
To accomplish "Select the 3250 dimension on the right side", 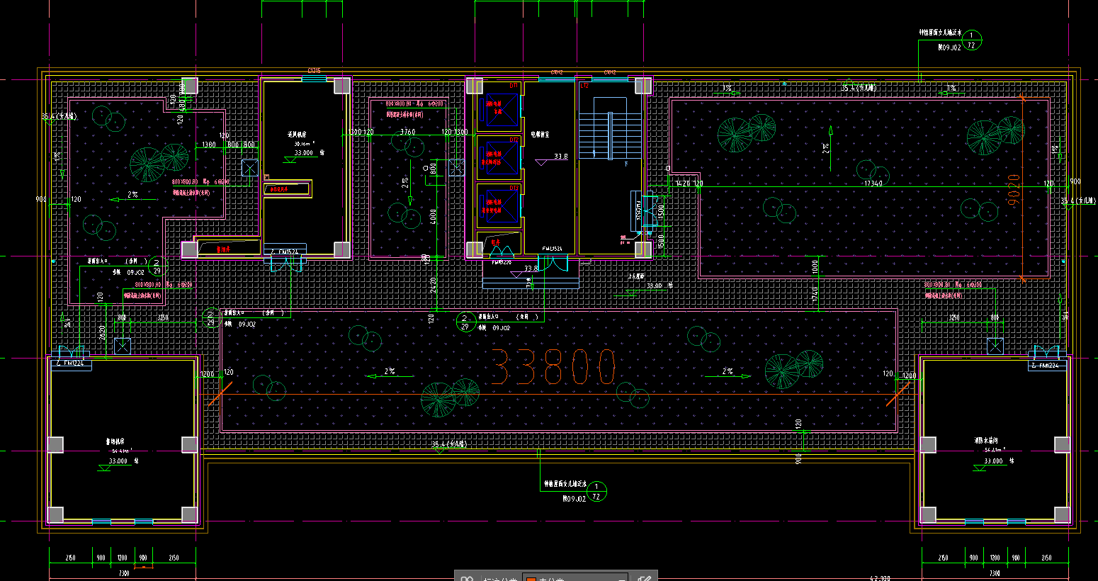I will pyautogui.click(x=954, y=318).
